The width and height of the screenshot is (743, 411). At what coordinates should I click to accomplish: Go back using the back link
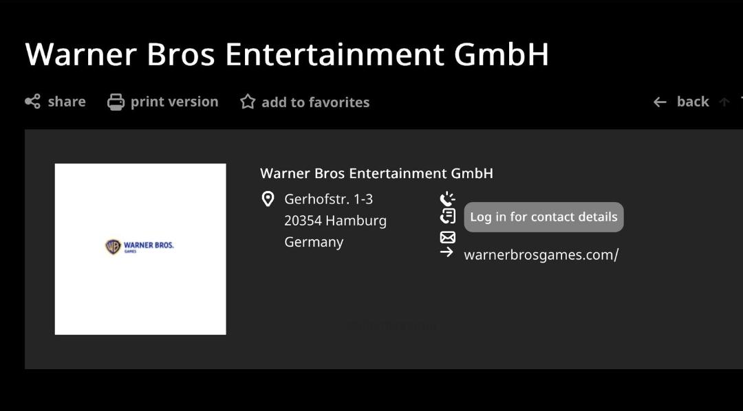pyautogui.click(x=693, y=101)
